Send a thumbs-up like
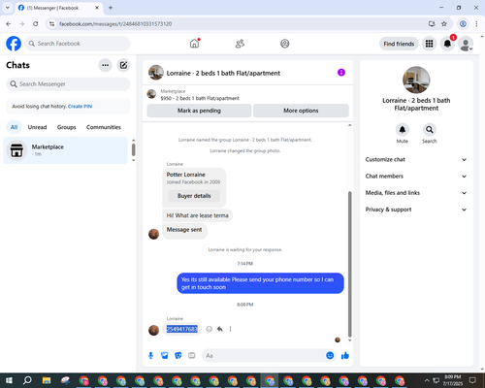Image resolution: width=485 pixels, height=388 pixels. coord(345,356)
